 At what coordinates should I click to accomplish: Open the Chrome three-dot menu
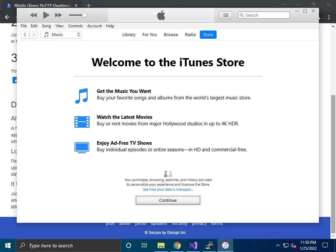pyautogui.click(x=329, y=17)
